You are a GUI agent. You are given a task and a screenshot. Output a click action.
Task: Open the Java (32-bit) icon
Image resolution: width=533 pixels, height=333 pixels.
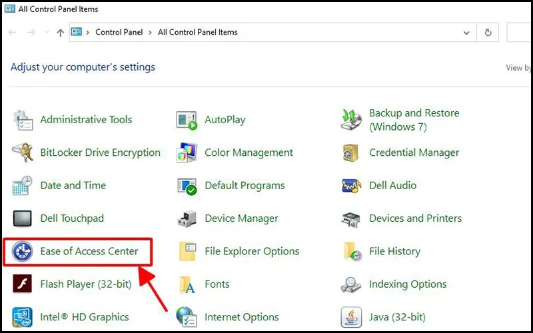351,317
